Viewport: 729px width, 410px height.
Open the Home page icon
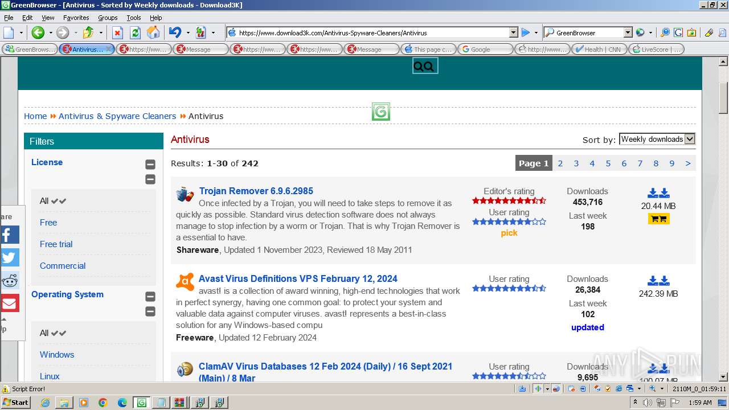[153, 32]
